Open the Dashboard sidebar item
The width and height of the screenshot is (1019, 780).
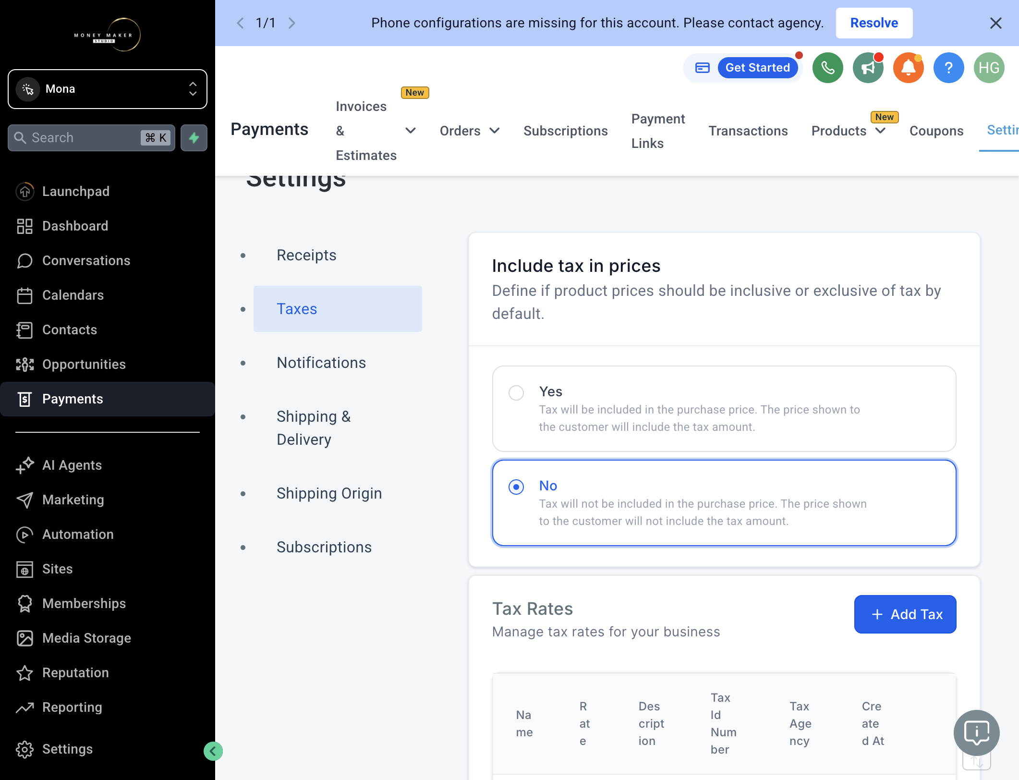(108, 226)
